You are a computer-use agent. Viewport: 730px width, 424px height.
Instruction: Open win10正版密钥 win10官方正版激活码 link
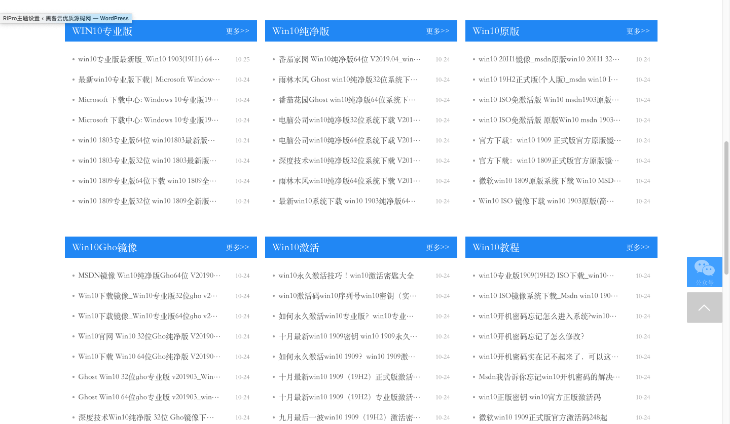pyautogui.click(x=539, y=397)
